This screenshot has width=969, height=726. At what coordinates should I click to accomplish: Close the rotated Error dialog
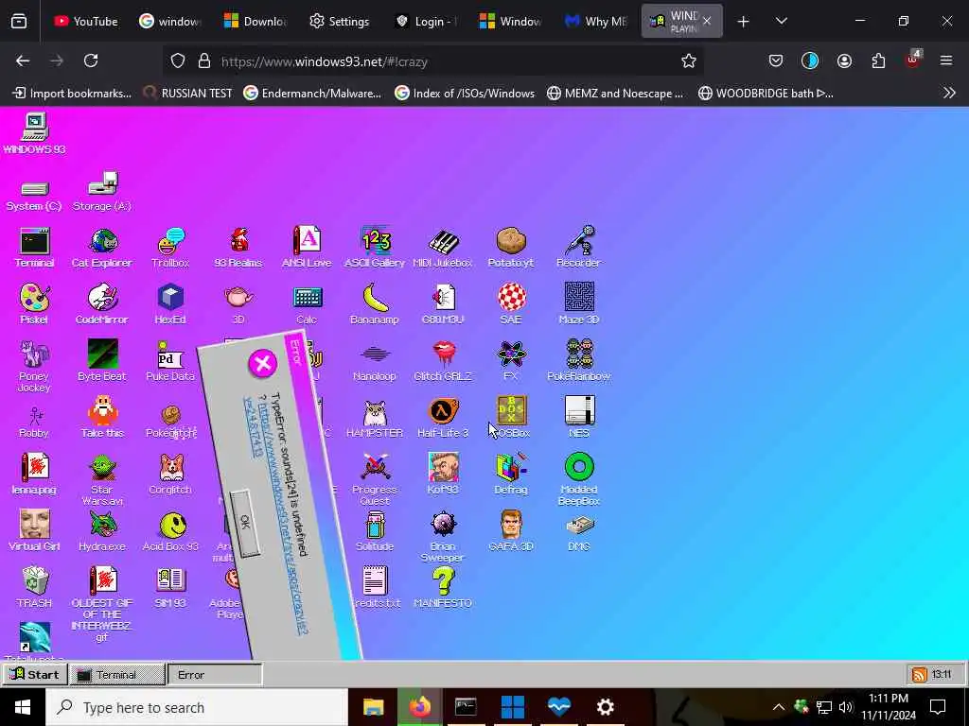[263, 363]
